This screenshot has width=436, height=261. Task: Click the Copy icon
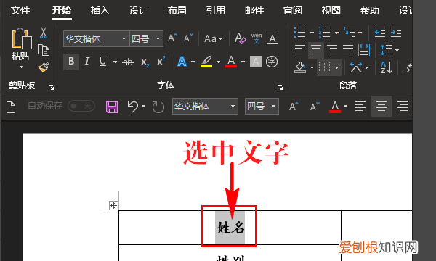[44, 50]
